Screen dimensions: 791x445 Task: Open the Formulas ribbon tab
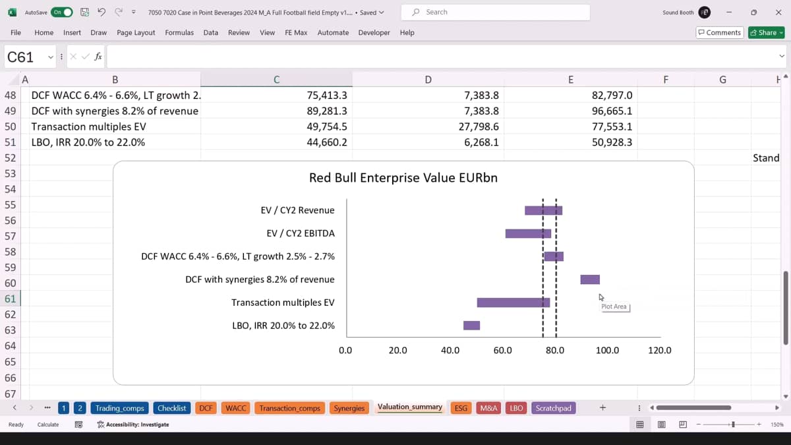pos(179,32)
